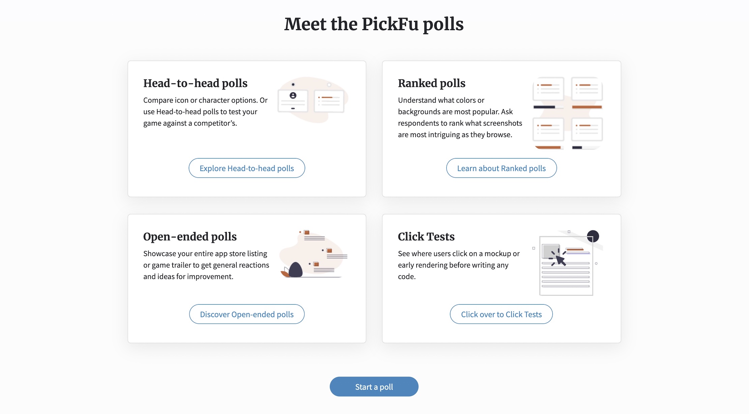Click the Click Tests description text

pyautogui.click(x=459, y=265)
